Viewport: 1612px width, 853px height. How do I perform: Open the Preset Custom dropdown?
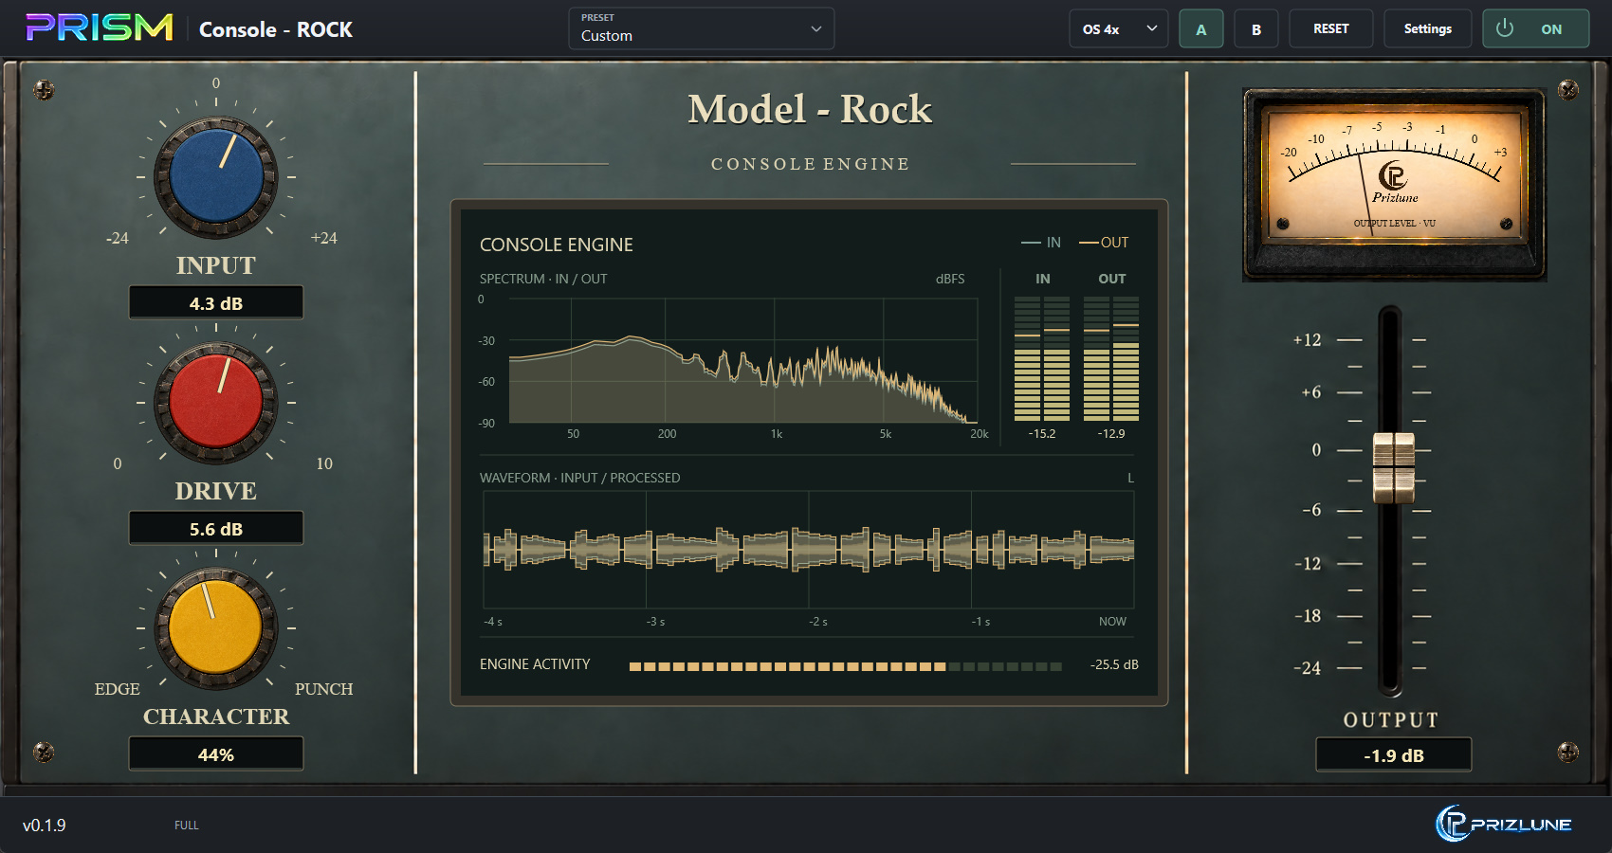(x=701, y=28)
